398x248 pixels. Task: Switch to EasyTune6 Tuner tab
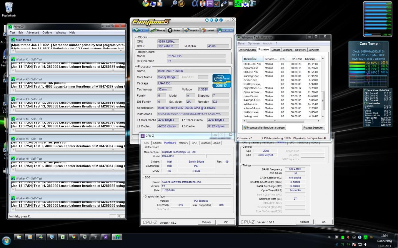(x=174, y=30)
